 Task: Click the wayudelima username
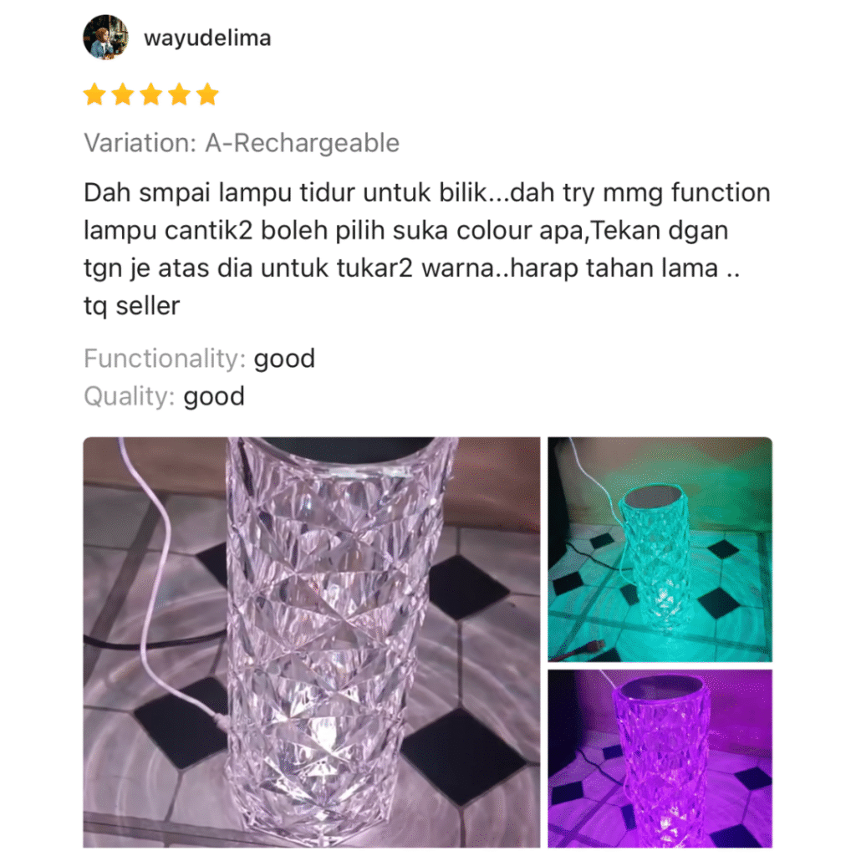coord(207,38)
